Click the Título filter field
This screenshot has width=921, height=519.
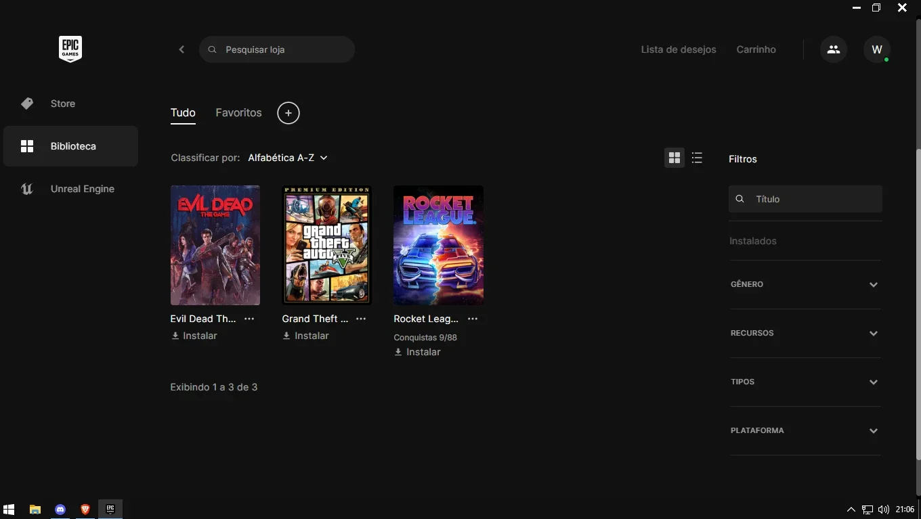coord(805,199)
